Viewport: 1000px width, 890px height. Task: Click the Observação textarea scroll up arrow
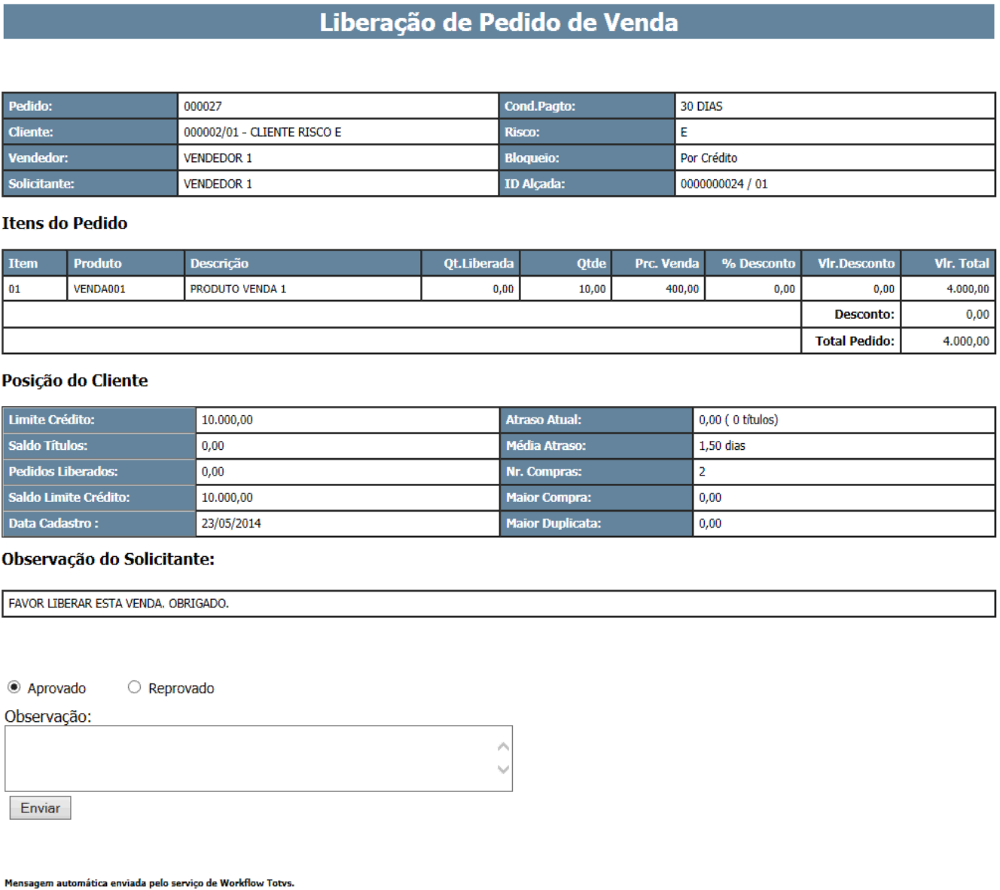(504, 747)
